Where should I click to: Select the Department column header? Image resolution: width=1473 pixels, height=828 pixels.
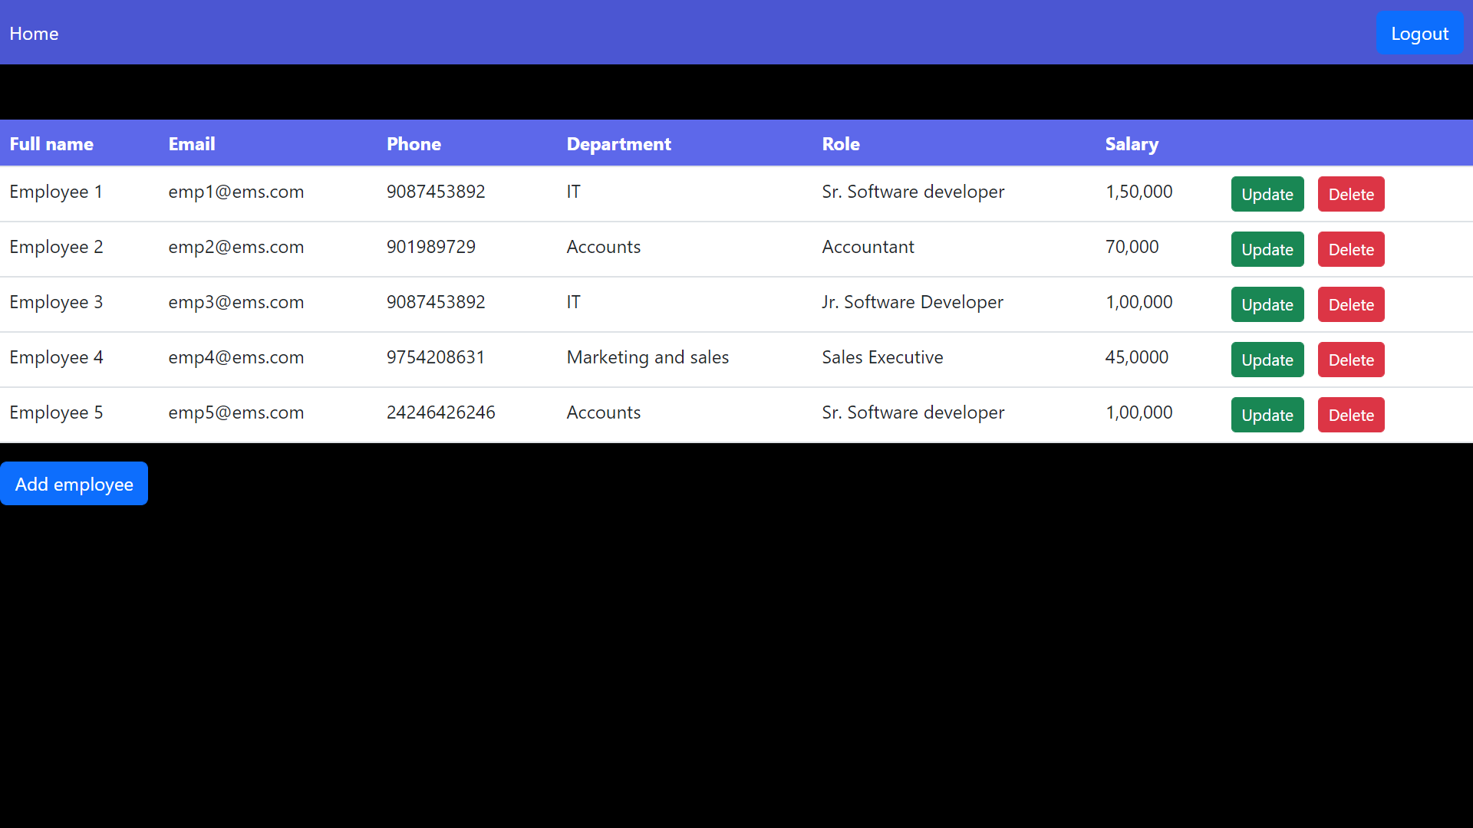click(x=618, y=143)
